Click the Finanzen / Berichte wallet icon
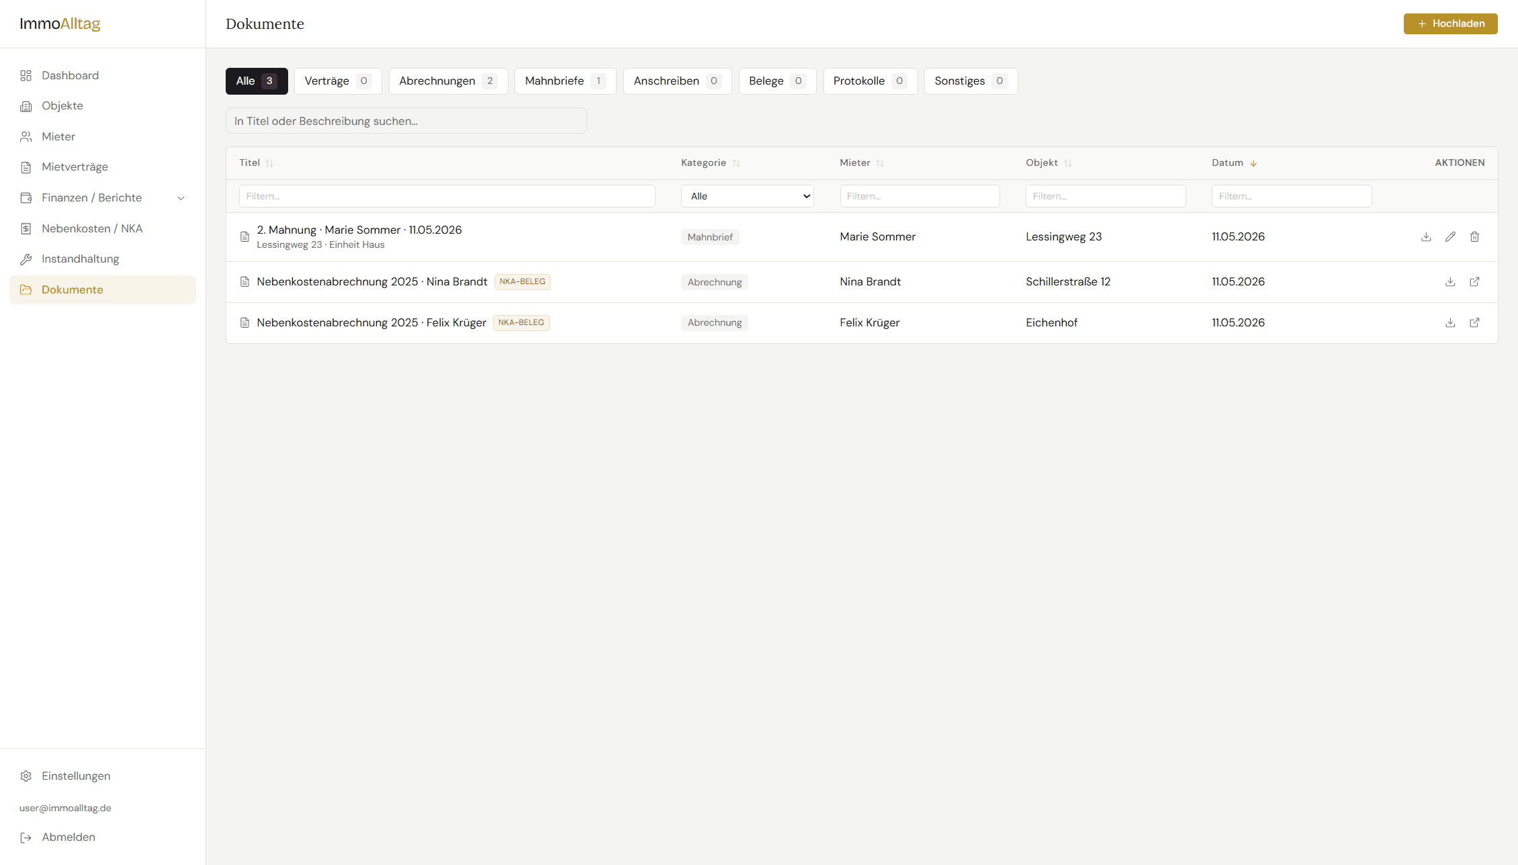Viewport: 1518px width, 865px height. pyautogui.click(x=26, y=197)
